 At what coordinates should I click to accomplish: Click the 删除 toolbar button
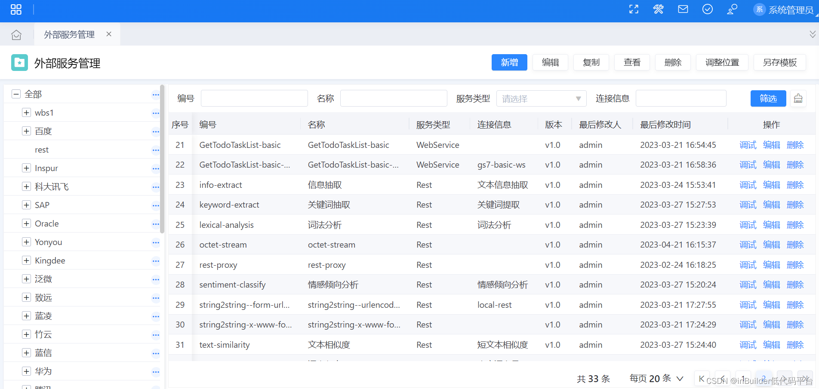point(673,62)
